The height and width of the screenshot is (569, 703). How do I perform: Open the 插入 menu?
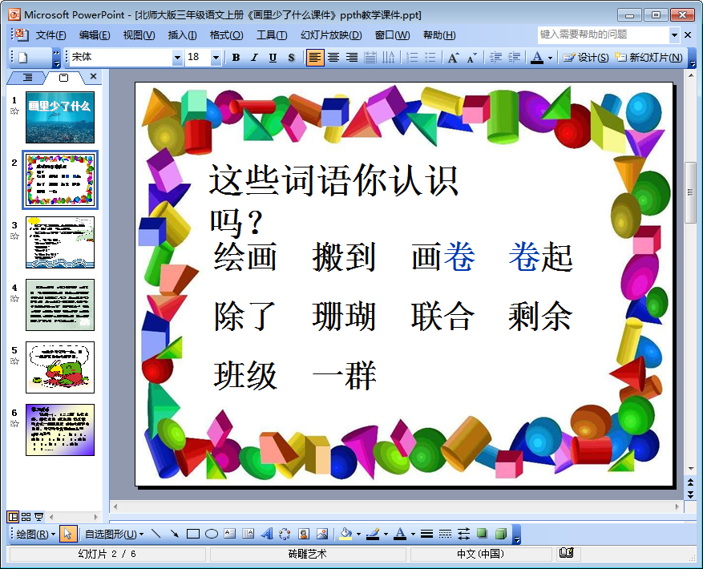click(182, 35)
